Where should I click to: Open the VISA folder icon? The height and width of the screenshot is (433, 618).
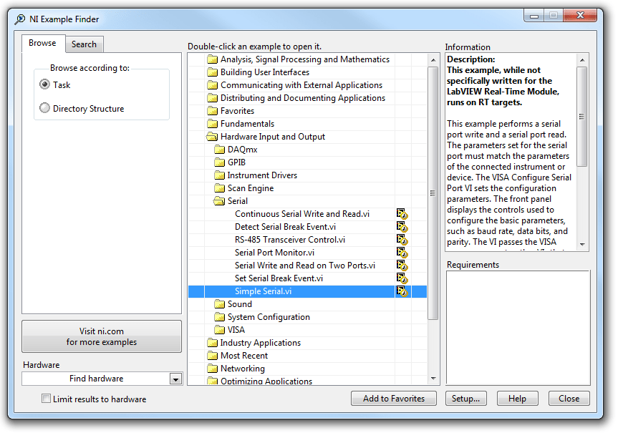click(x=219, y=330)
